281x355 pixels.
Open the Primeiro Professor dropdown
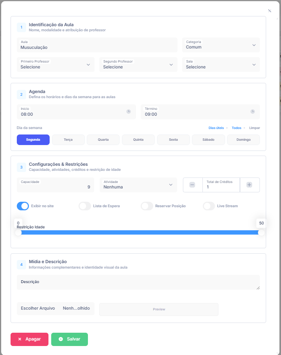55,65
